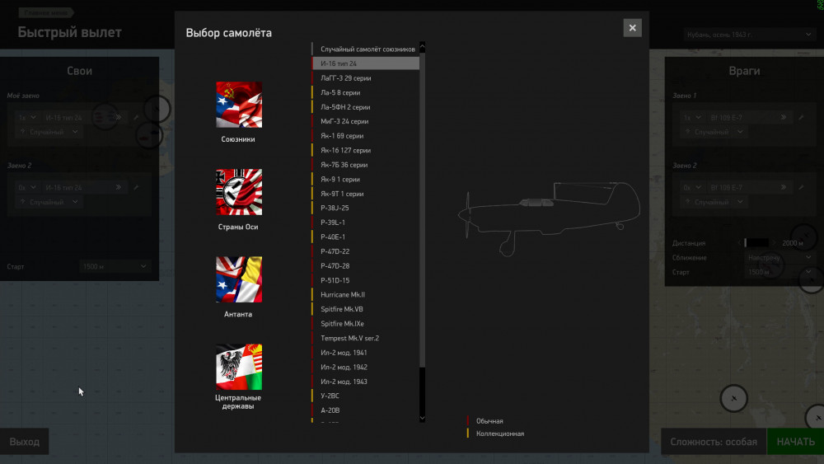824x464 pixels.
Task: Open Свои Старт altitude dropdown
Action: point(114,266)
